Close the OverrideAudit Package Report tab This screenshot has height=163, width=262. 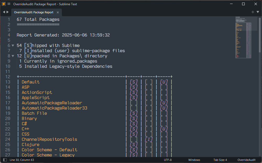point(58,12)
